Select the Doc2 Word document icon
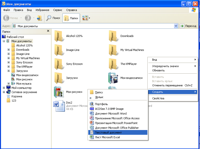 [59, 106]
